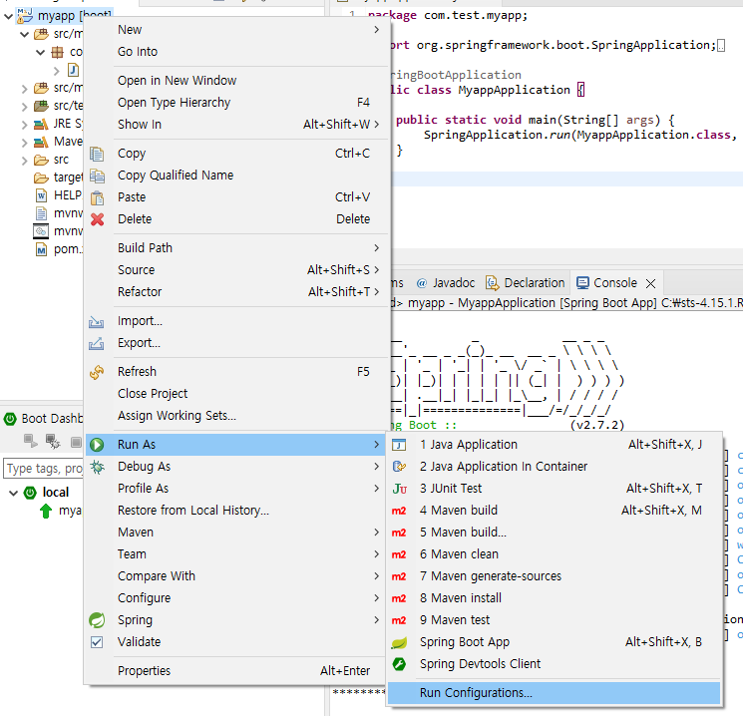The image size is (743, 716).
Task: Click the Export icon
Action: pyautogui.click(x=96, y=343)
